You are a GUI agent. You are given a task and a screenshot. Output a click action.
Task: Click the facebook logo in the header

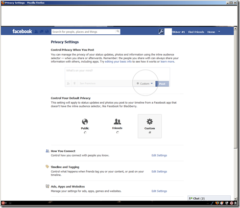(x=22, y=31)
